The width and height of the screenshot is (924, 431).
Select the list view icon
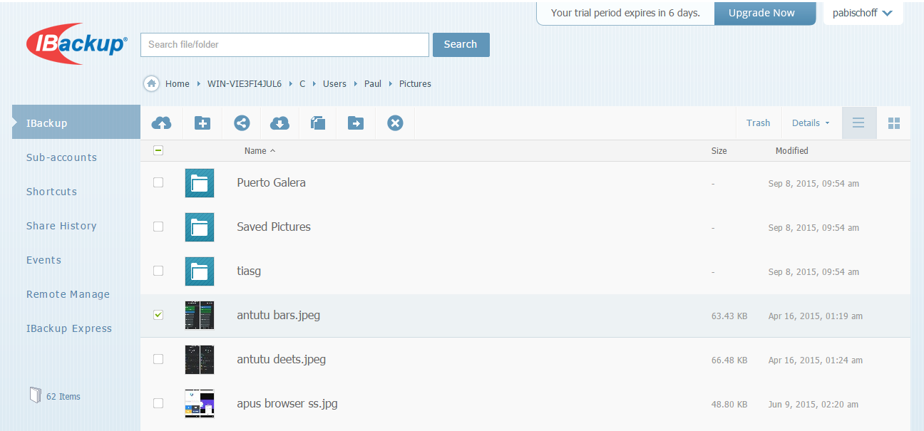coord(858,123)
